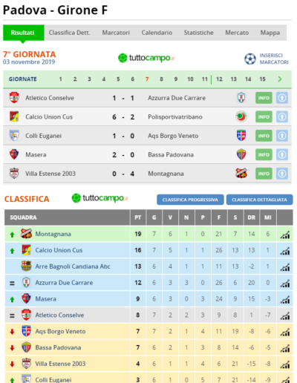Switch to the Marcatori tab
This screenshot has width=297, height=383.
[x=116, y=33]
